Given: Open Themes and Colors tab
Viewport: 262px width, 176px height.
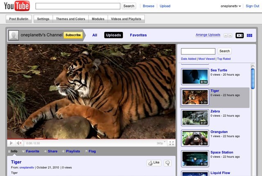Looking at the screenshot, I should click(x=70, y=19).
